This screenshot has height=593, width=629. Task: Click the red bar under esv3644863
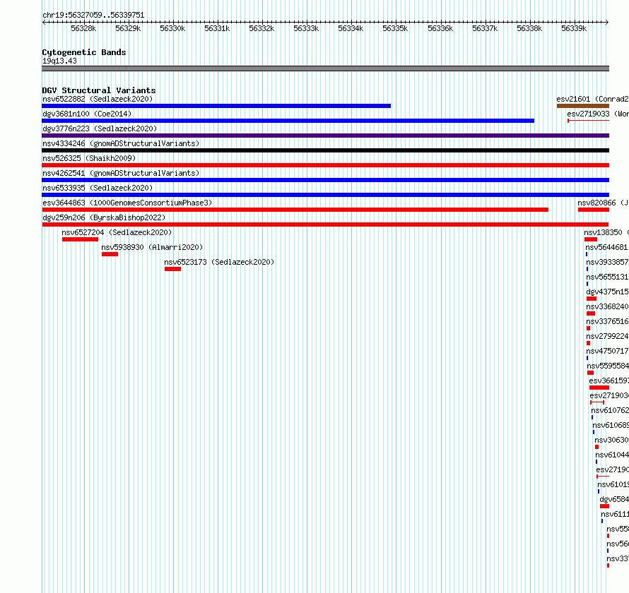(x=295, y=210)
